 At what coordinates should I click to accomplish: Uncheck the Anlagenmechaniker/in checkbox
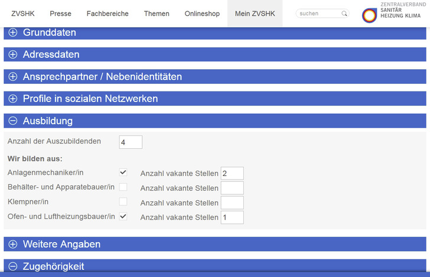pyautogui.click(x=123, y=172)
